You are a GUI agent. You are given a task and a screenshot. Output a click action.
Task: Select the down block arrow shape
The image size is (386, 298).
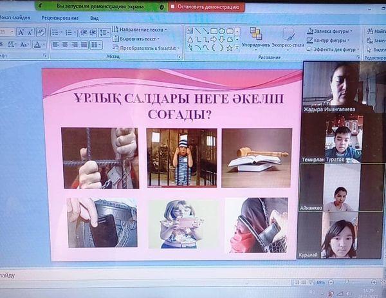221,39
